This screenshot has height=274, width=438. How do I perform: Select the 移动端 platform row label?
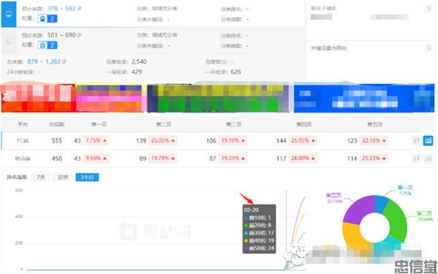pyautogui.click(x=23, y=159)
